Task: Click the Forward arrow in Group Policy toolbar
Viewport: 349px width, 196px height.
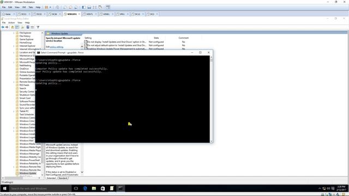Action: tap(7, 27)
